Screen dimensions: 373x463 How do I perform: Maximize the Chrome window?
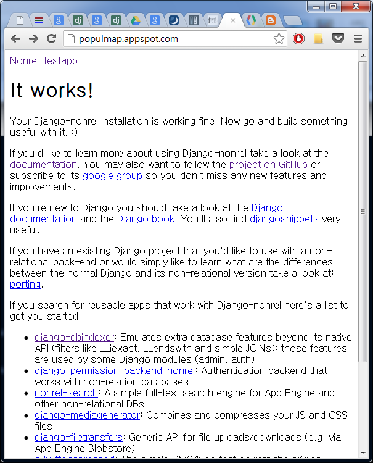tap(333, 7)
